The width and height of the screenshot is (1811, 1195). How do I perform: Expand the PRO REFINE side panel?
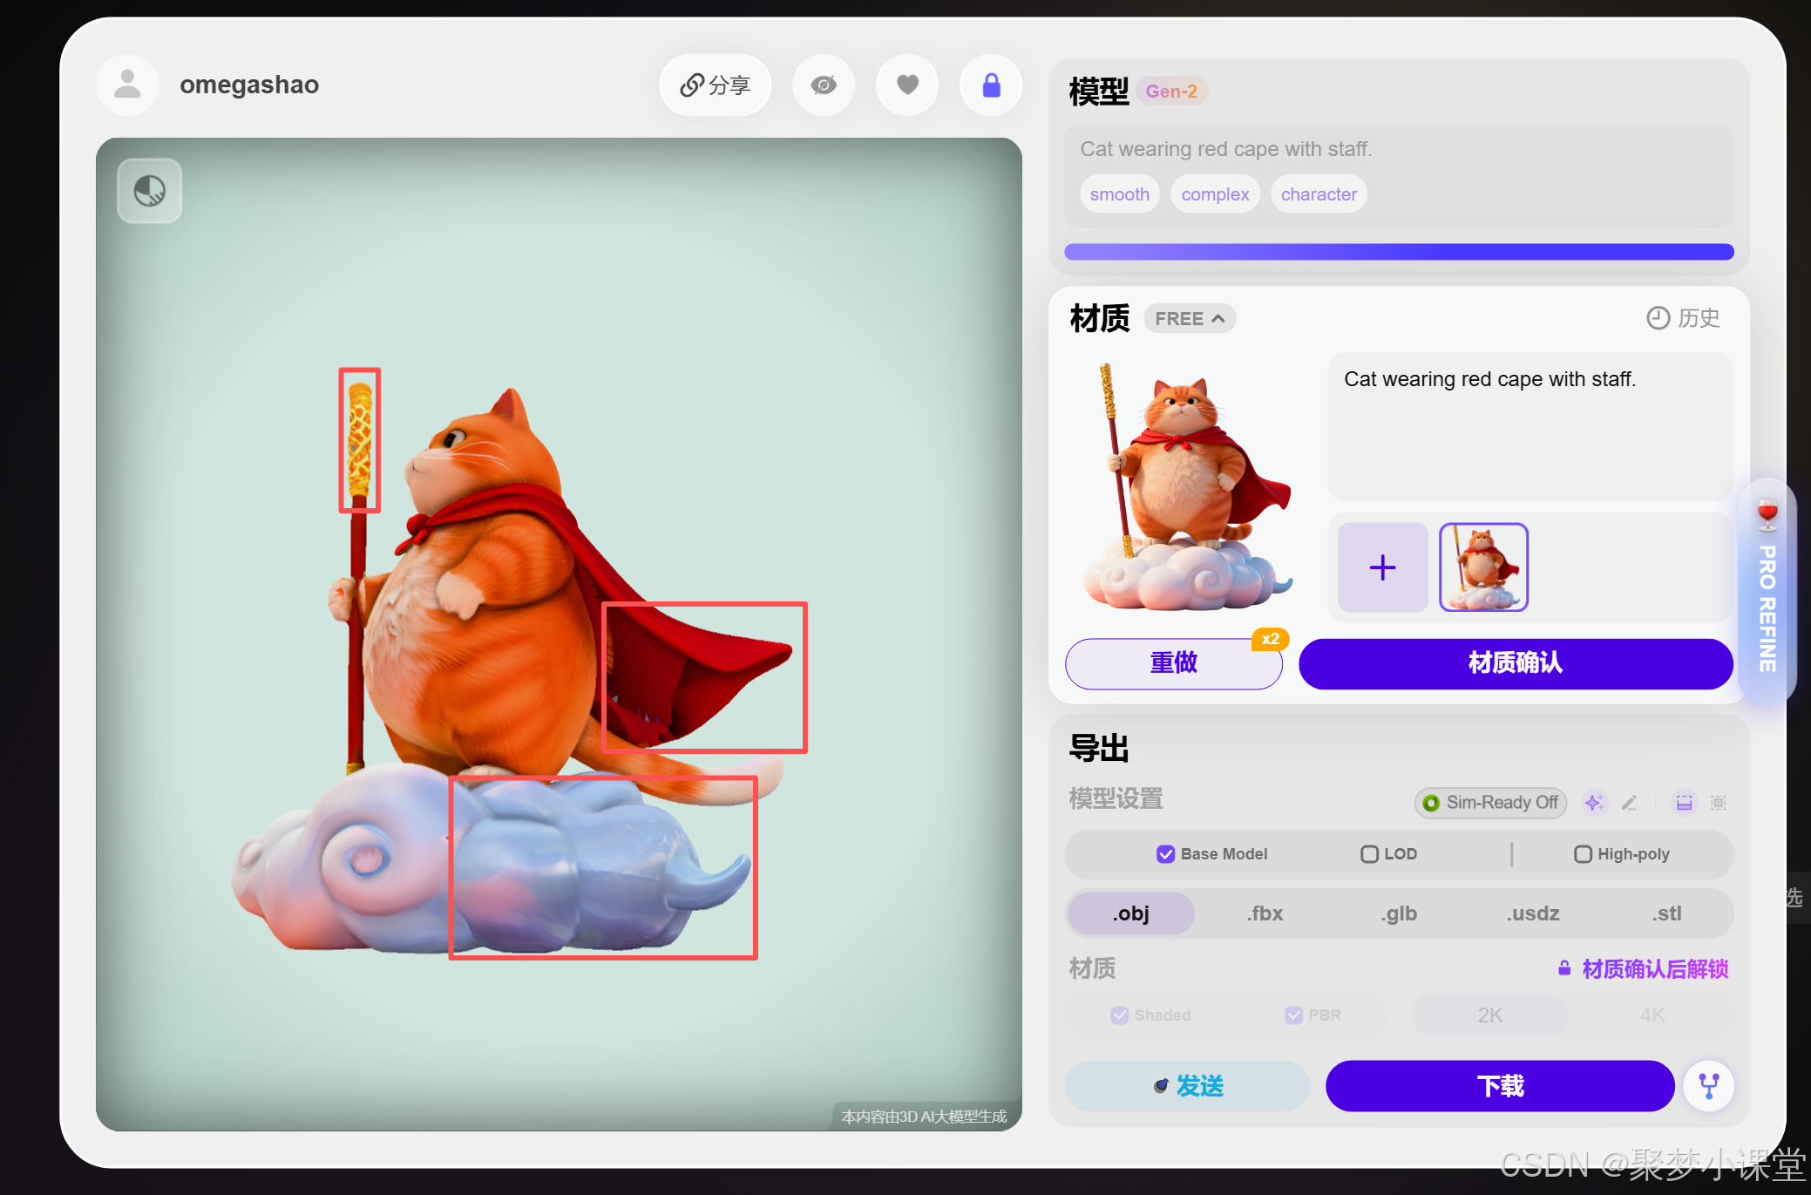tap(1767, 593)
